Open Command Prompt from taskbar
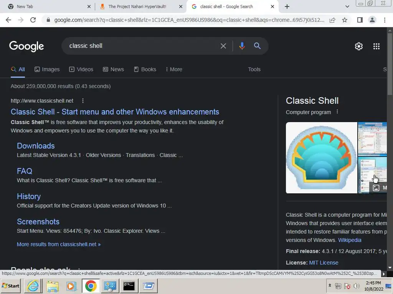This screenshot has height=294, width=393. pos(129,286)
